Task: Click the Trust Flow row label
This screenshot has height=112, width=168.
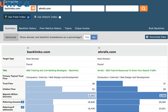Action: (8, 83)
